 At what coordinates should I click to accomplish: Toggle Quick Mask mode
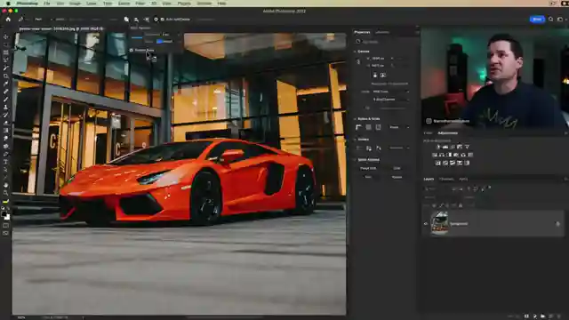tap(5, 226)
